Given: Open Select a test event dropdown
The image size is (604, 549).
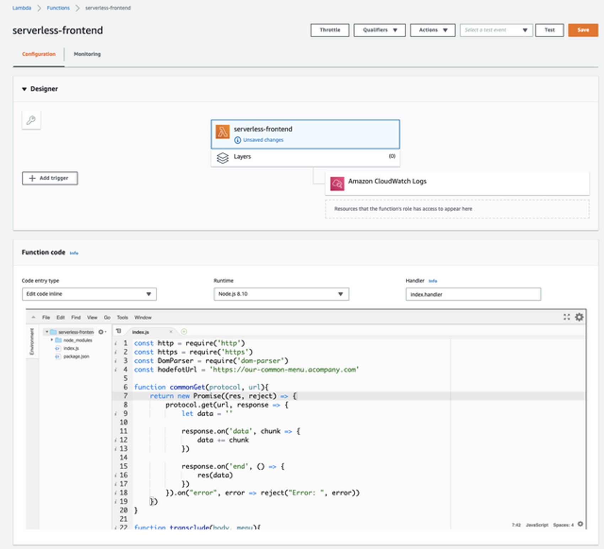Looking at the screenshot, I should pos(496,30).
